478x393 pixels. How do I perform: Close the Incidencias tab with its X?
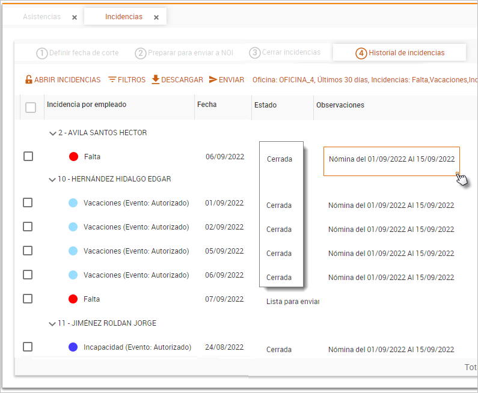pyautogui.click(x=156, y=17)
